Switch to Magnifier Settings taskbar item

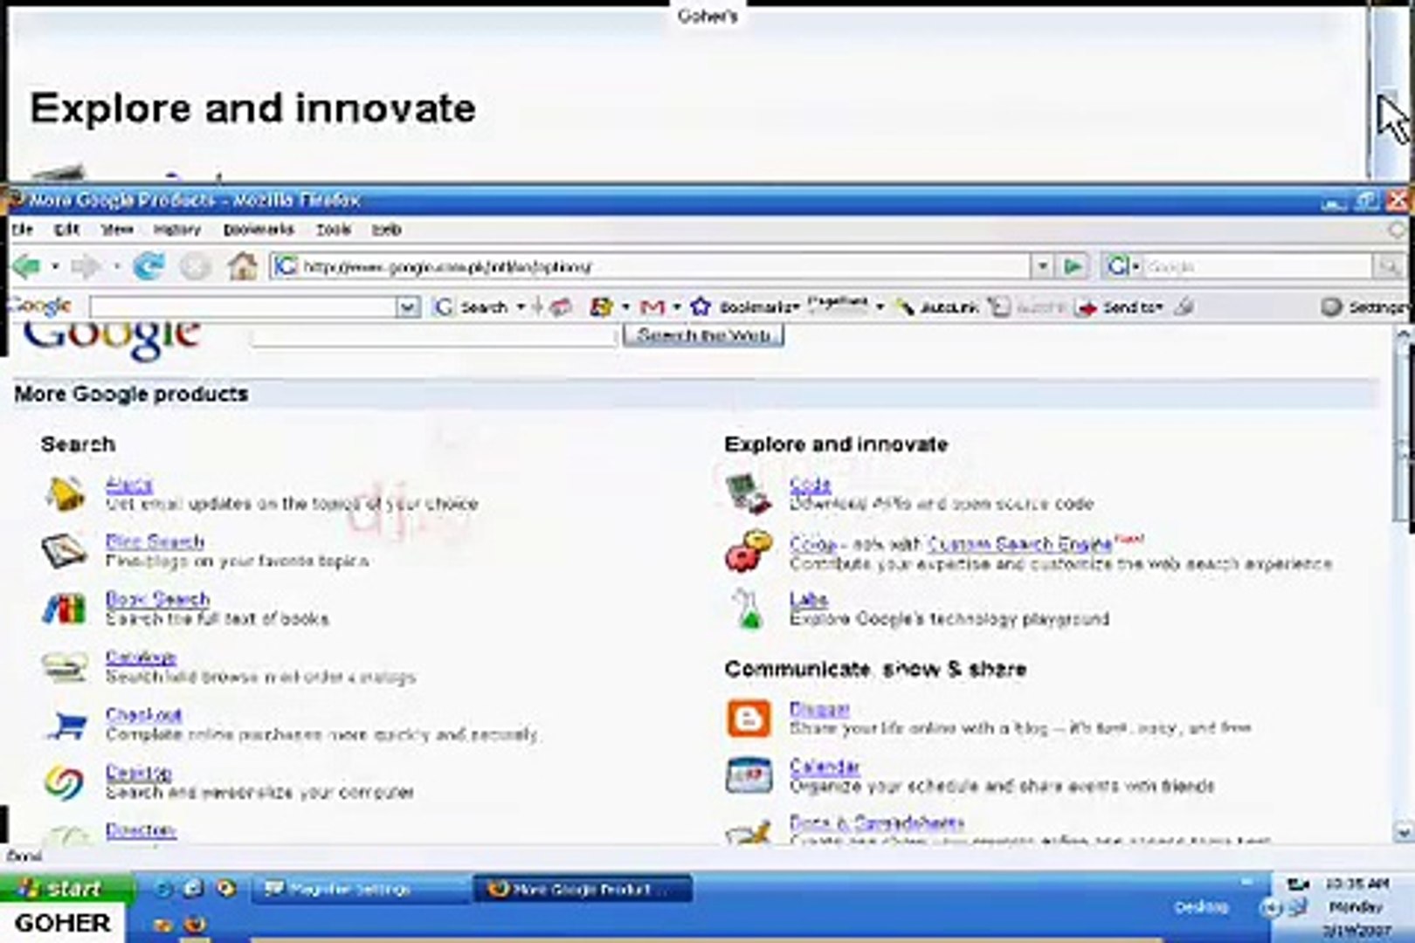pos(360,890)
